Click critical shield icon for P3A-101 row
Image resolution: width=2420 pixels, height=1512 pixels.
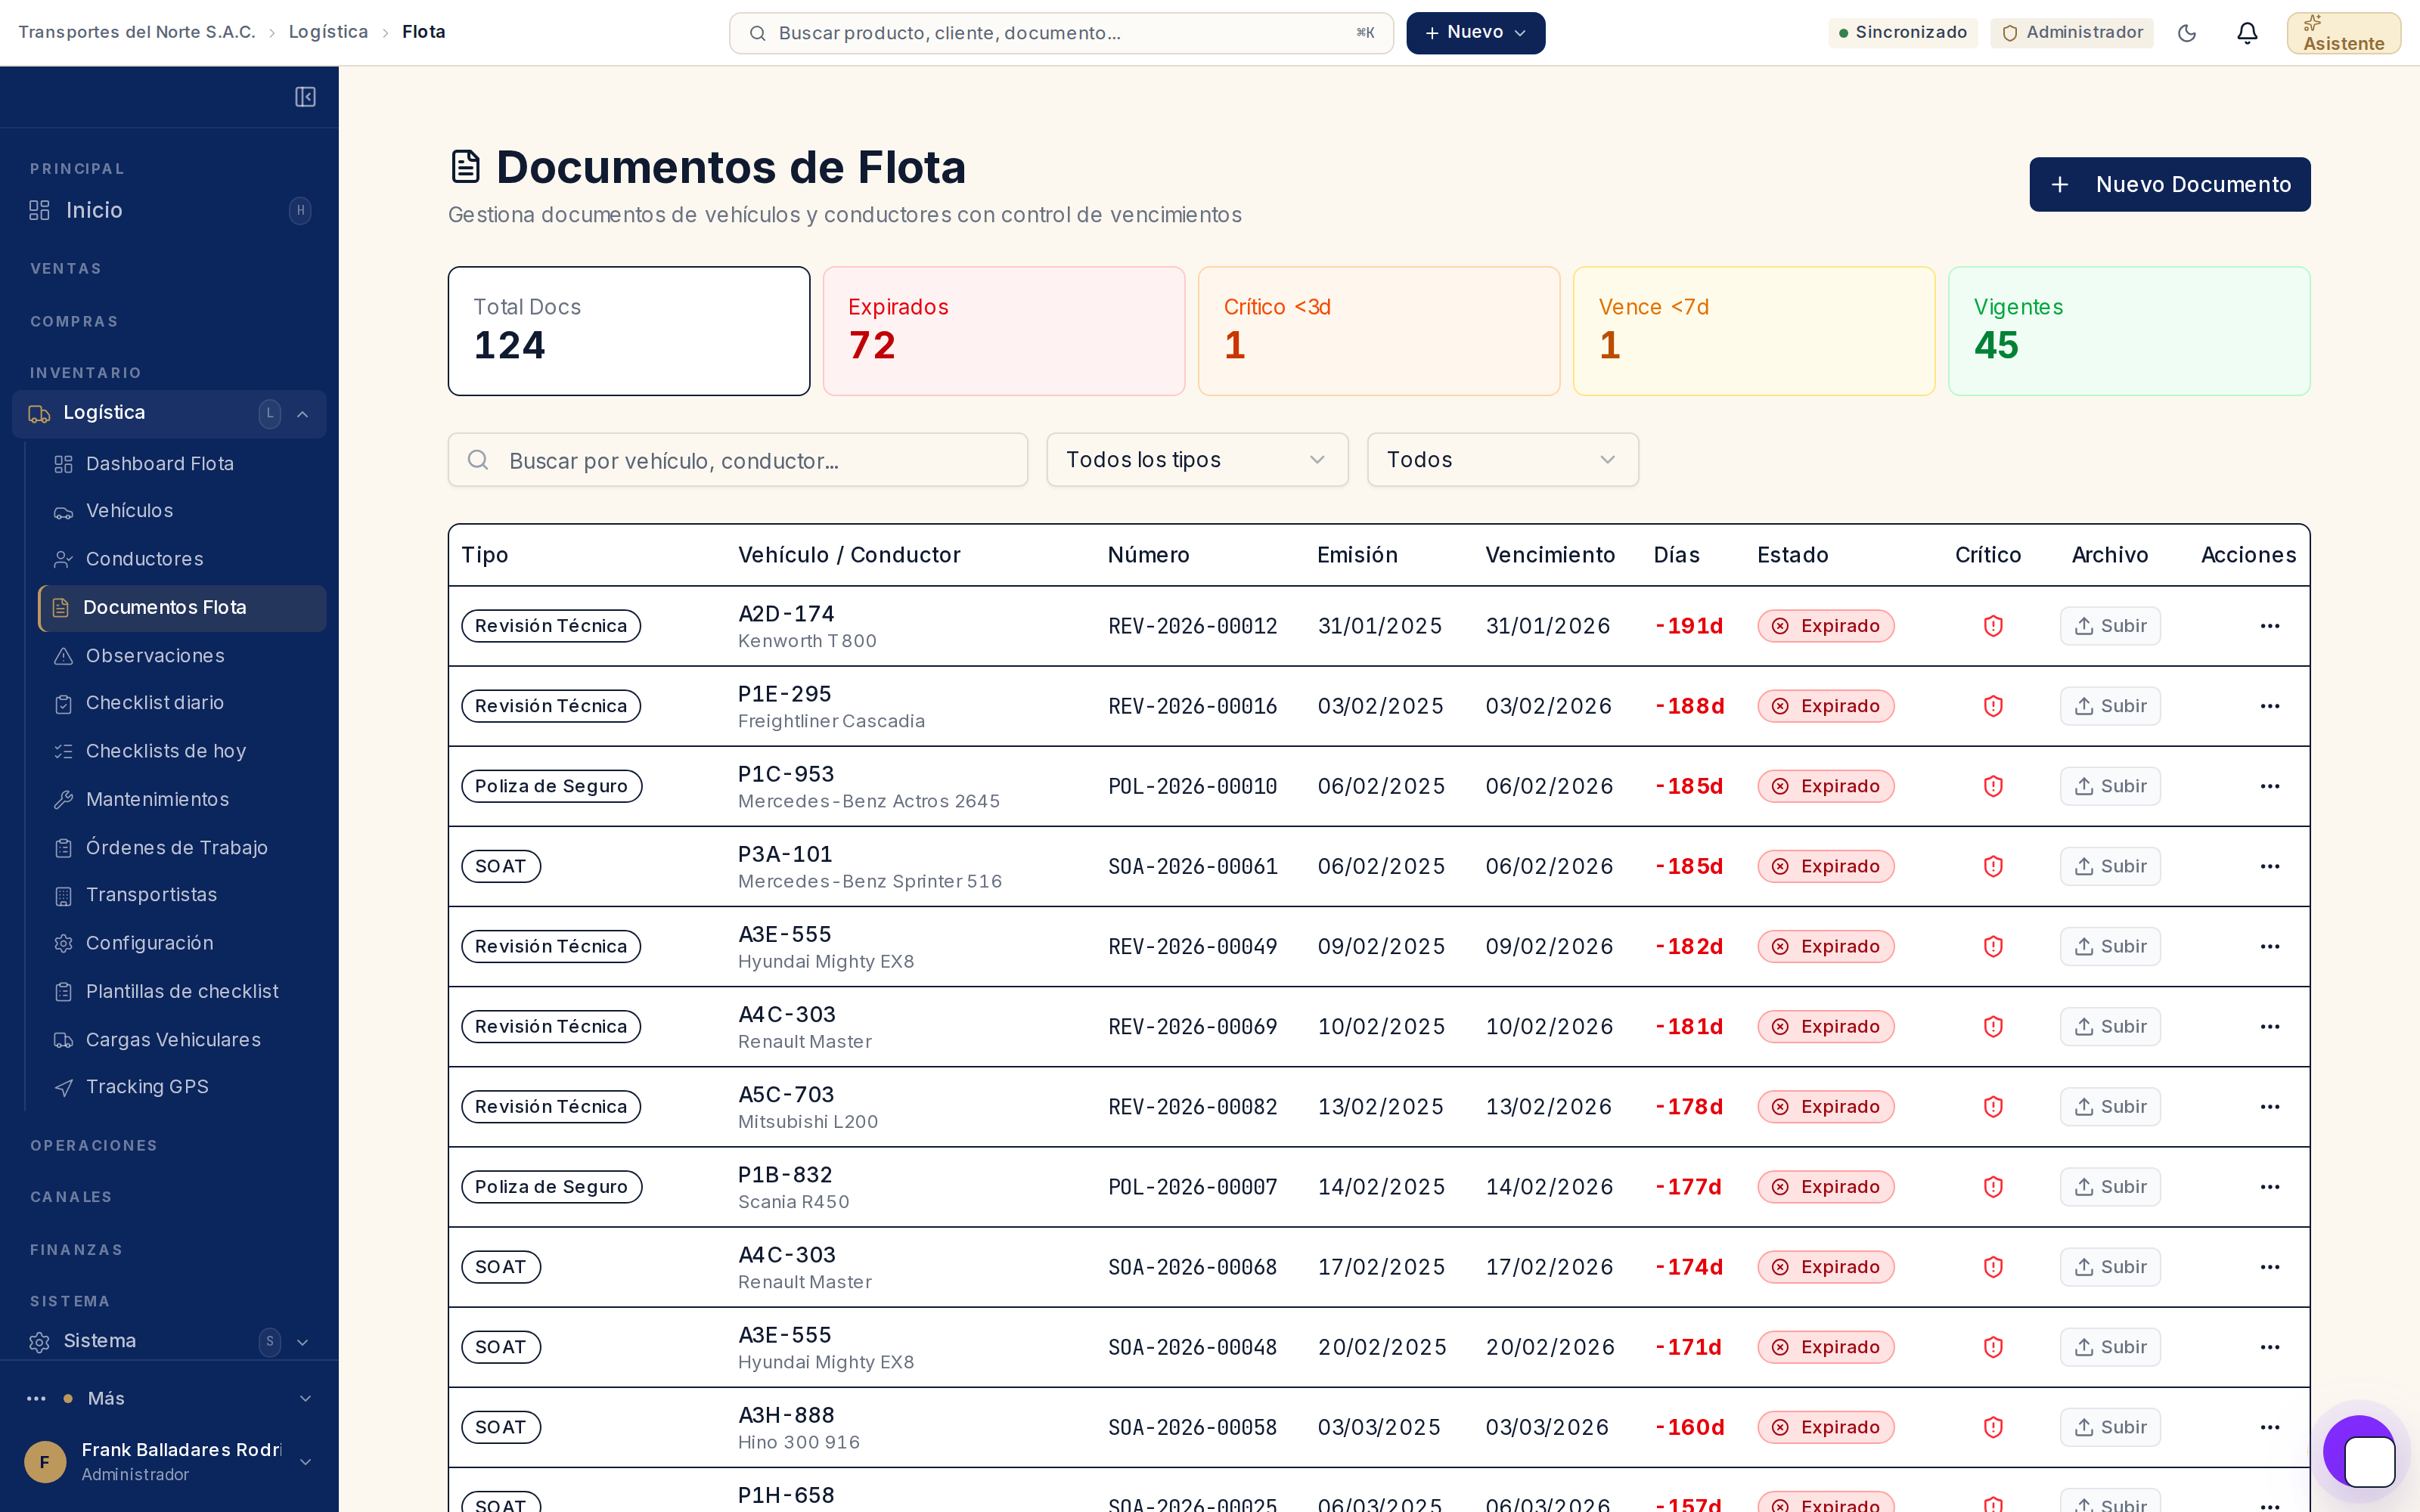point(1993,866)
